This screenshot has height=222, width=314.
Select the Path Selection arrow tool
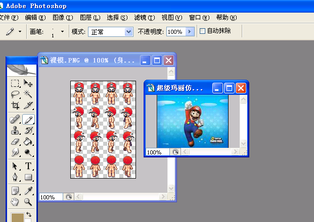pyautogui.click(x=15, y=166)
